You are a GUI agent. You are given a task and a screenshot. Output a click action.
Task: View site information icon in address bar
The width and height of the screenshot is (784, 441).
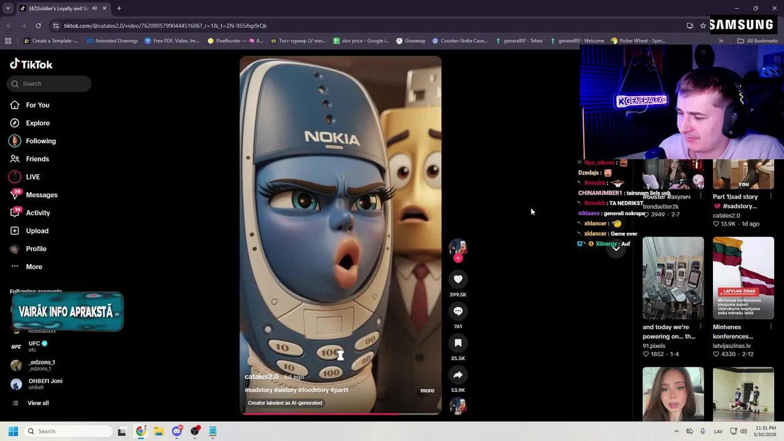tap(56, 26)
